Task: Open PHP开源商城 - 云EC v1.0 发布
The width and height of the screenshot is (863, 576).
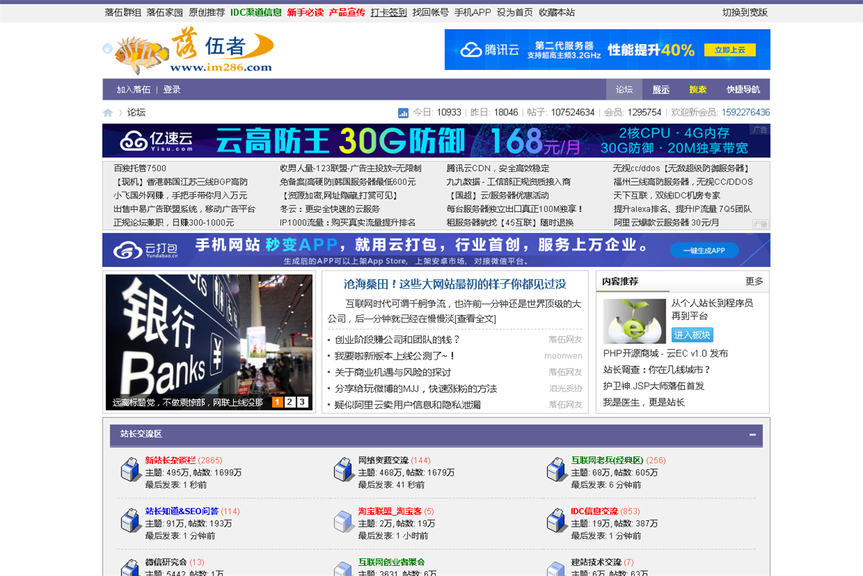Action: [666, 353]
